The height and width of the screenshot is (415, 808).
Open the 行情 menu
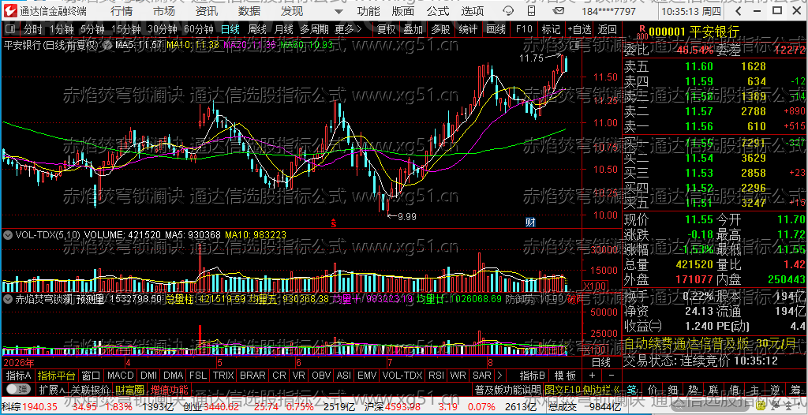121,11
